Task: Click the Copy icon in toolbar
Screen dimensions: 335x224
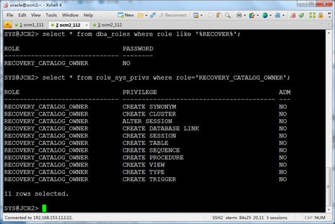Action: point(211,15)
